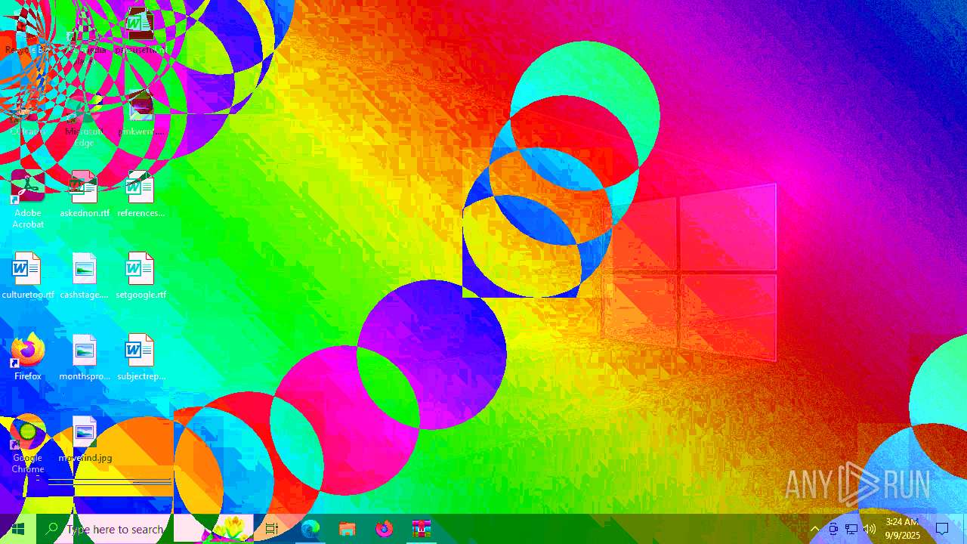
Task: Open the clock showing 3:24 AM
Action: [x=902, y=529]
